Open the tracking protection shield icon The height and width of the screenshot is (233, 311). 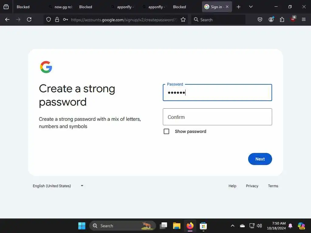tap(49, 19)
